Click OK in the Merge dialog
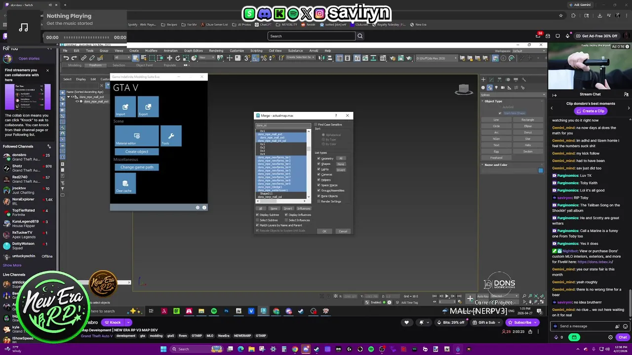The height and width of the screenshot is (355, 632). coord(324,231)
